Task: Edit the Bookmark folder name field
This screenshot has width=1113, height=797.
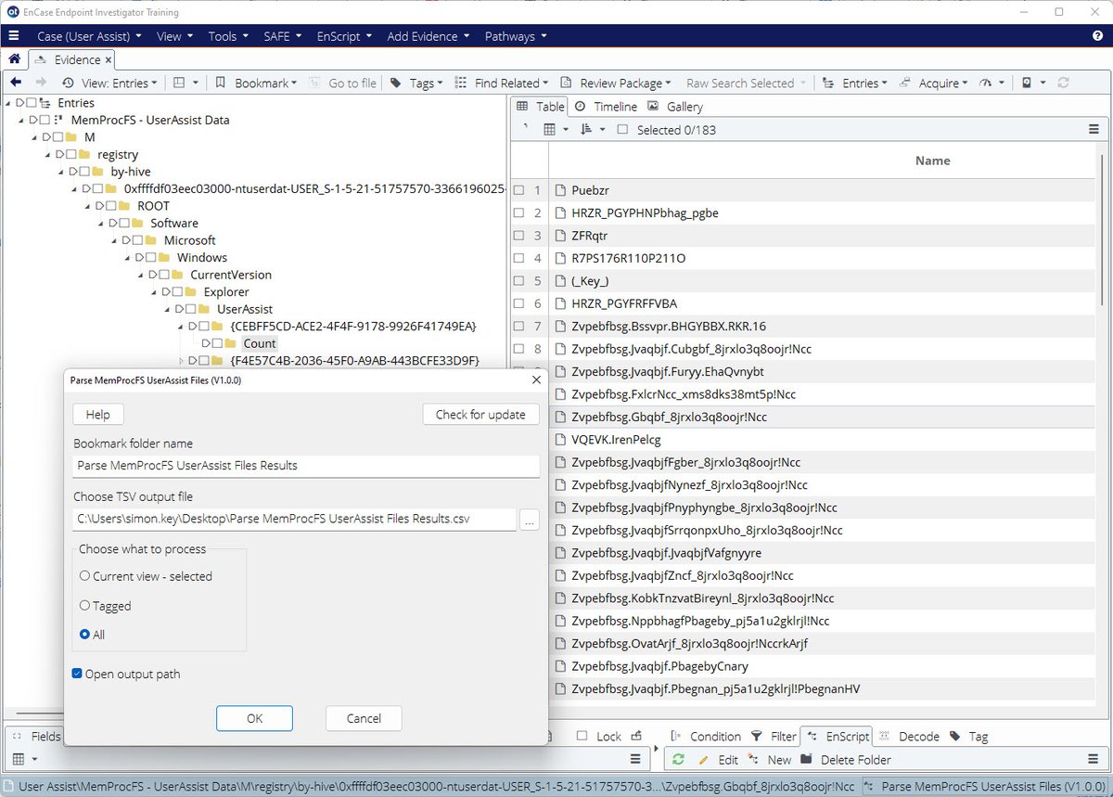Action: point(306,466)
